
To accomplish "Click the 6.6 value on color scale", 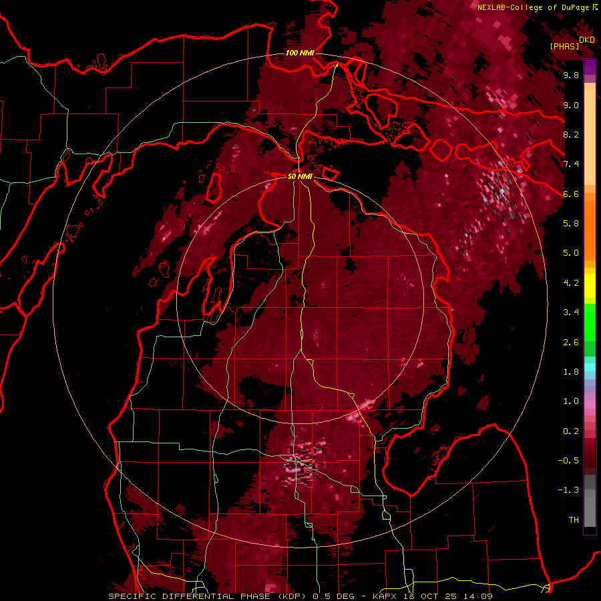I will coord(571,194).
